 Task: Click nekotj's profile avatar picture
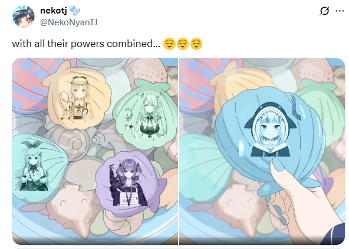[24, 16]
